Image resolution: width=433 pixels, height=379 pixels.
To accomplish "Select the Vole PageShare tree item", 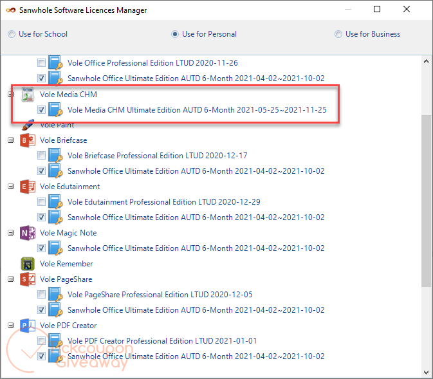I will (x=66, y=279).
